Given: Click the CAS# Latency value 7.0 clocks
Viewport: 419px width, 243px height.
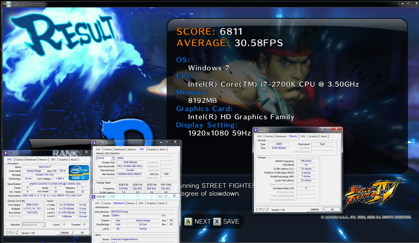Looking at the screenshot, I should click(x=306, y=169).
